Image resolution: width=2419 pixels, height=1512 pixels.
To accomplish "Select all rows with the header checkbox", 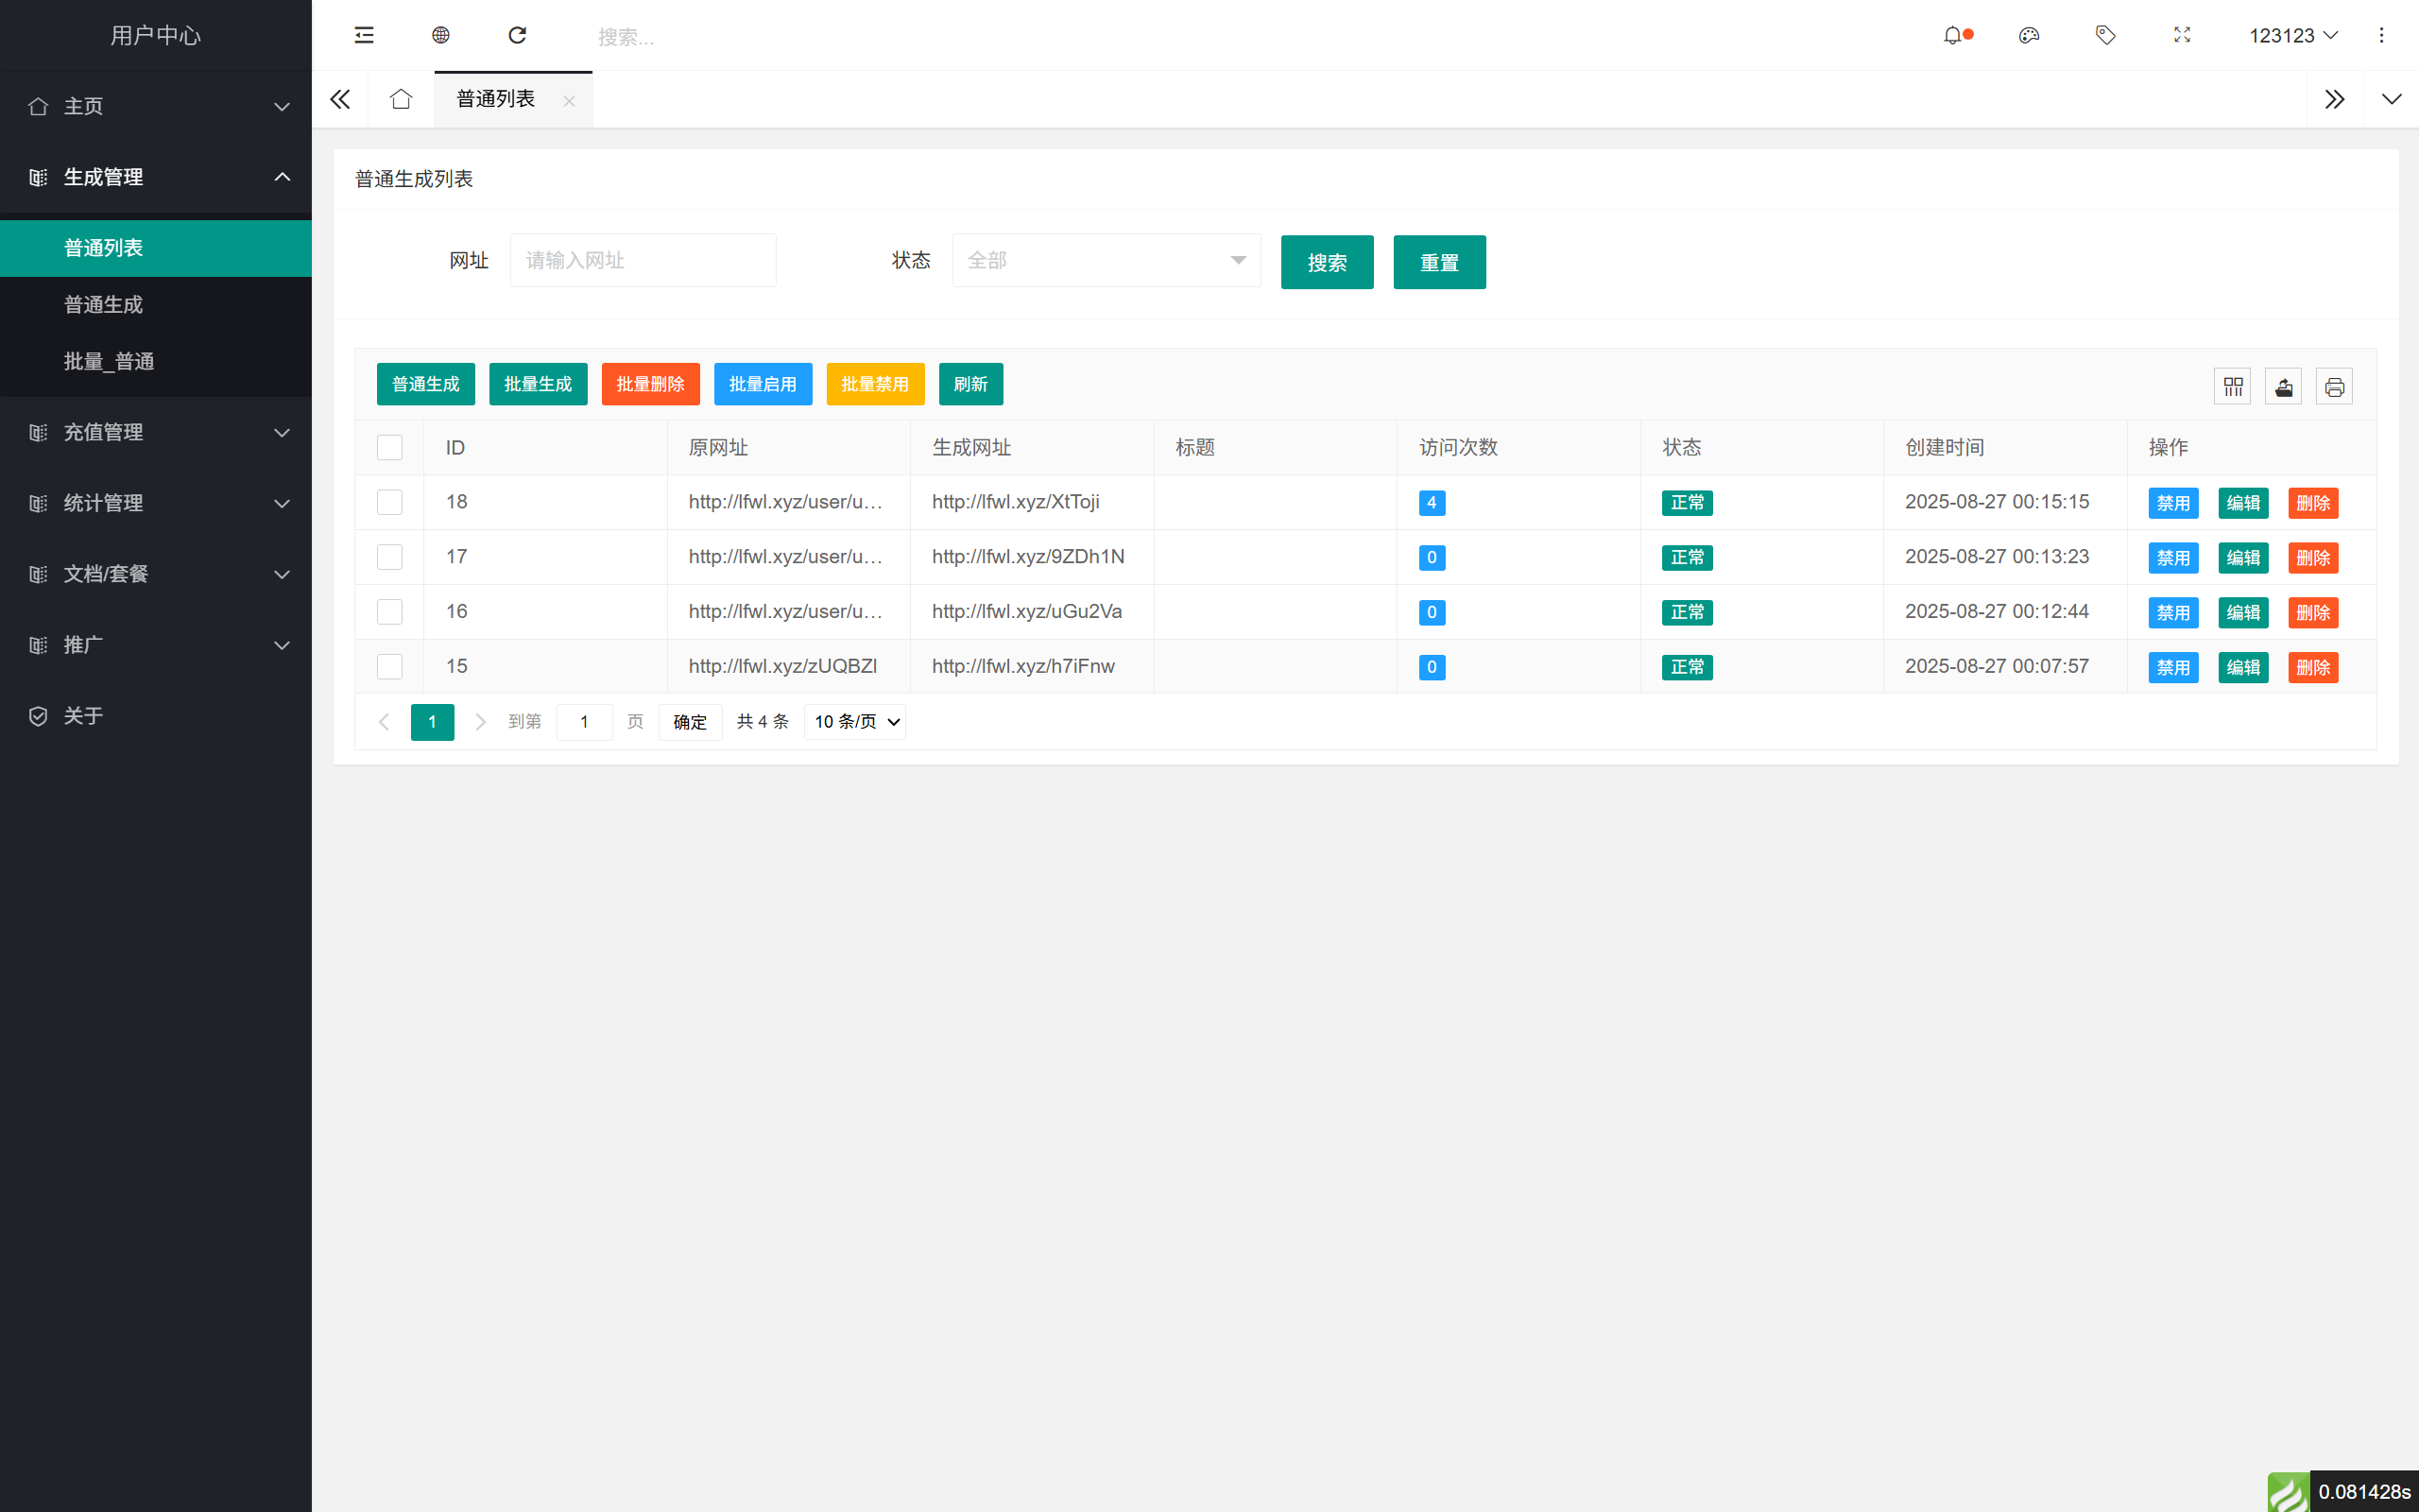I will click(x=390, y=447).
